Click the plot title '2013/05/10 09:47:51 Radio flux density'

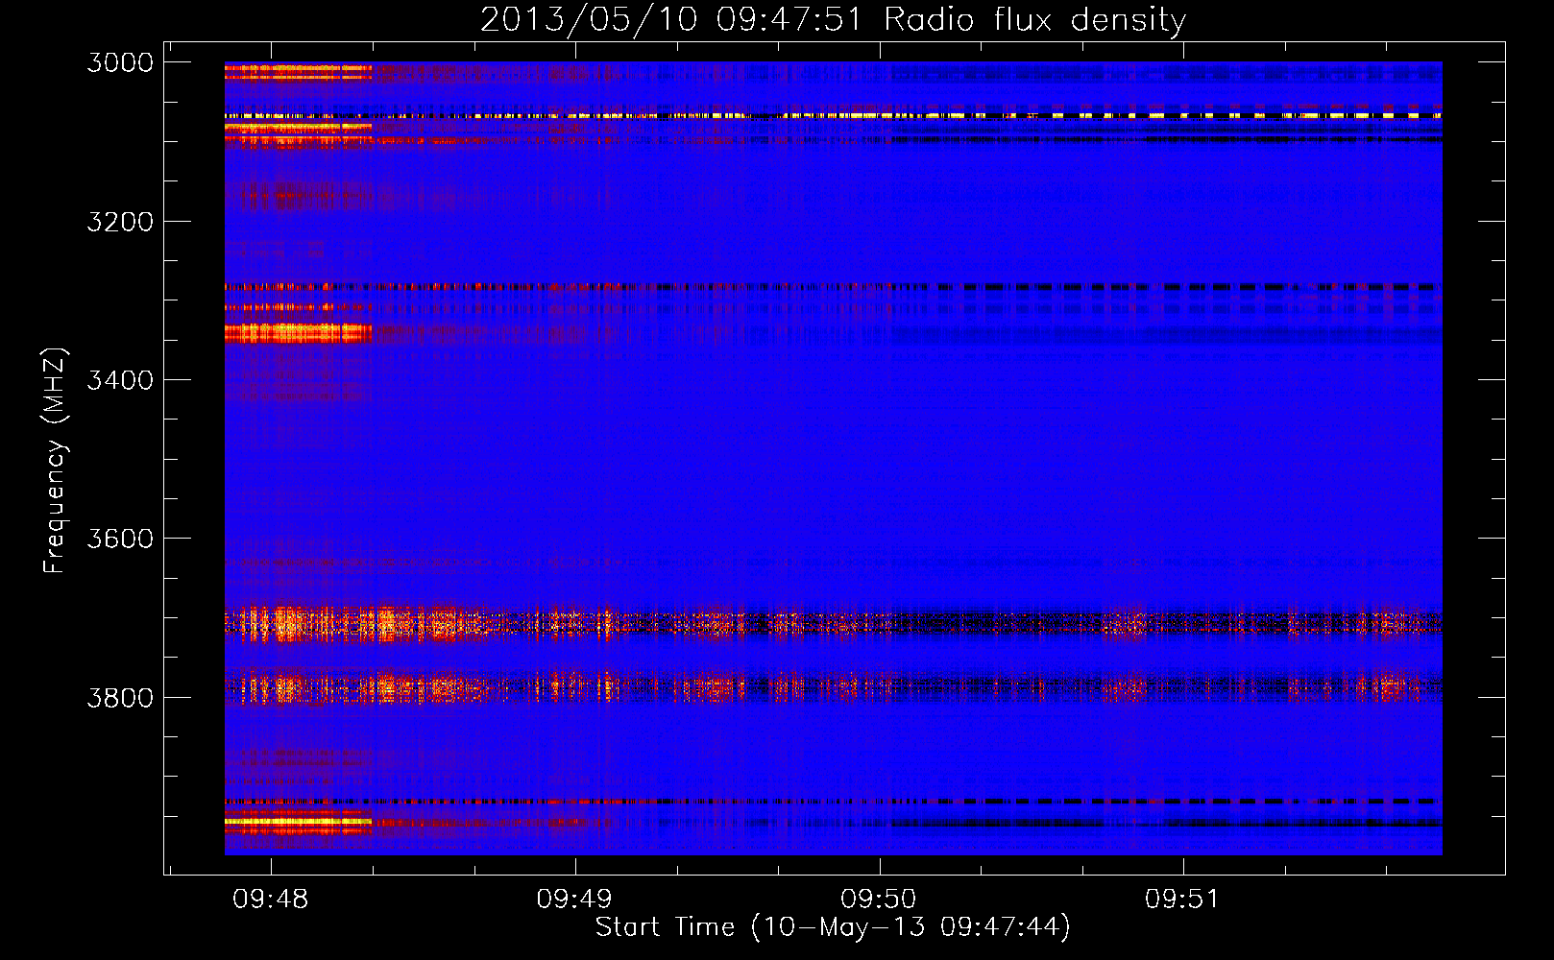click(833, 20)
